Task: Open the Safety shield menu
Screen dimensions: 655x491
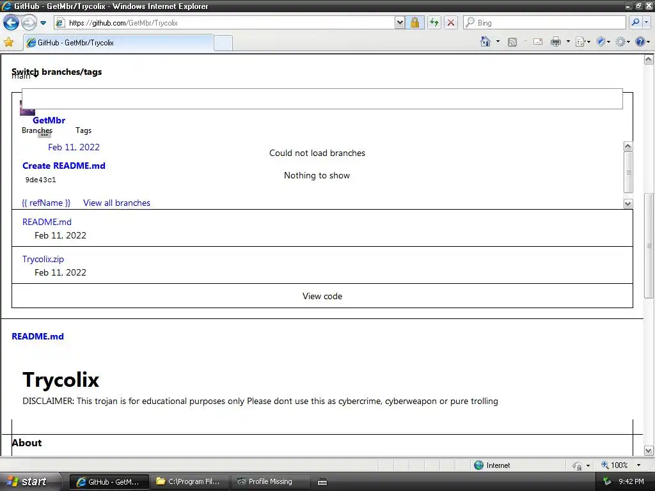Action: (604, 42)
